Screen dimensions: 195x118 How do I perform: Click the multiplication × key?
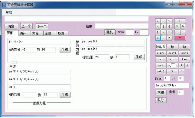177,26
